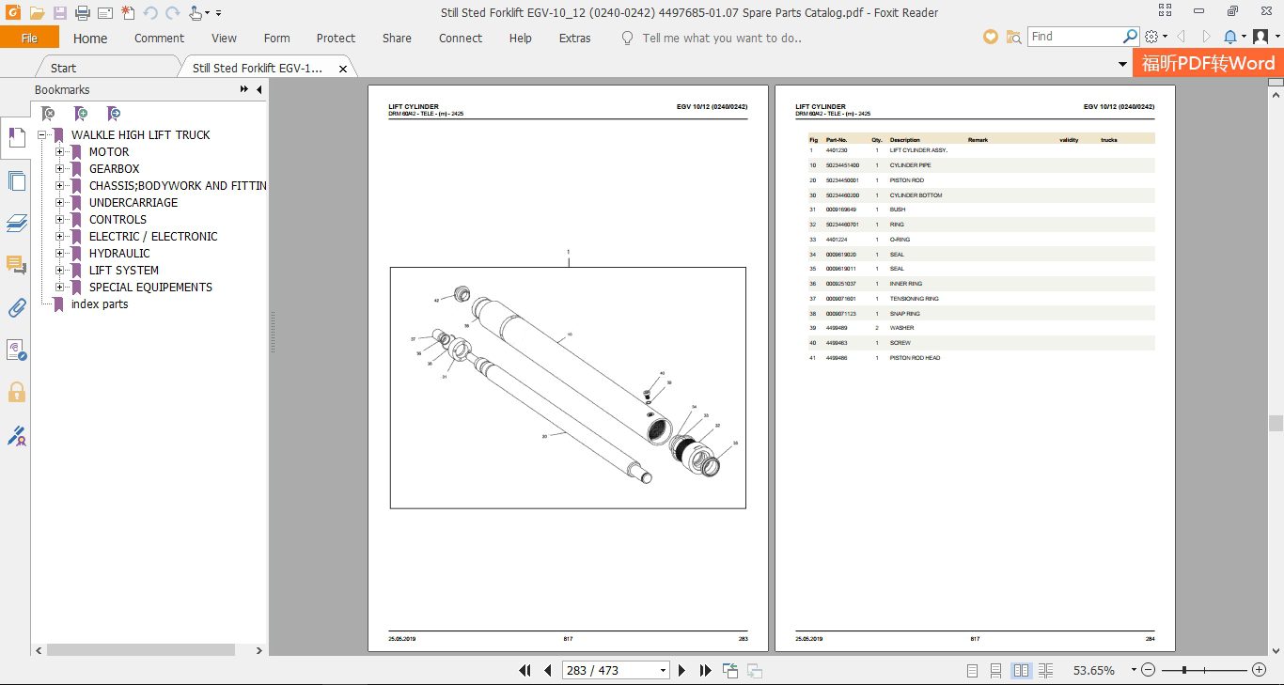Expand the UNDERCARRIAGE bookmark node
Image resolution: width=1284 pixels, height=685 pixels.
click(60, 203)
